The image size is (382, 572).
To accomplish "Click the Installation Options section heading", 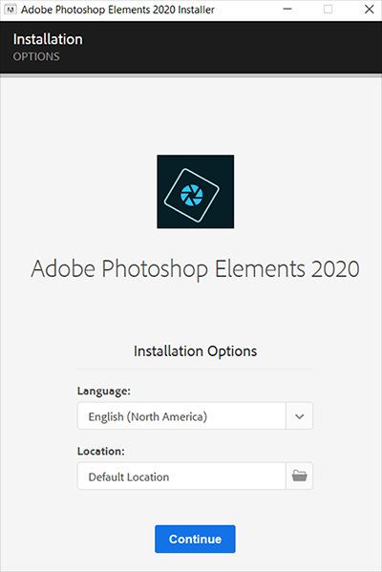I will [x=195, y=350].
